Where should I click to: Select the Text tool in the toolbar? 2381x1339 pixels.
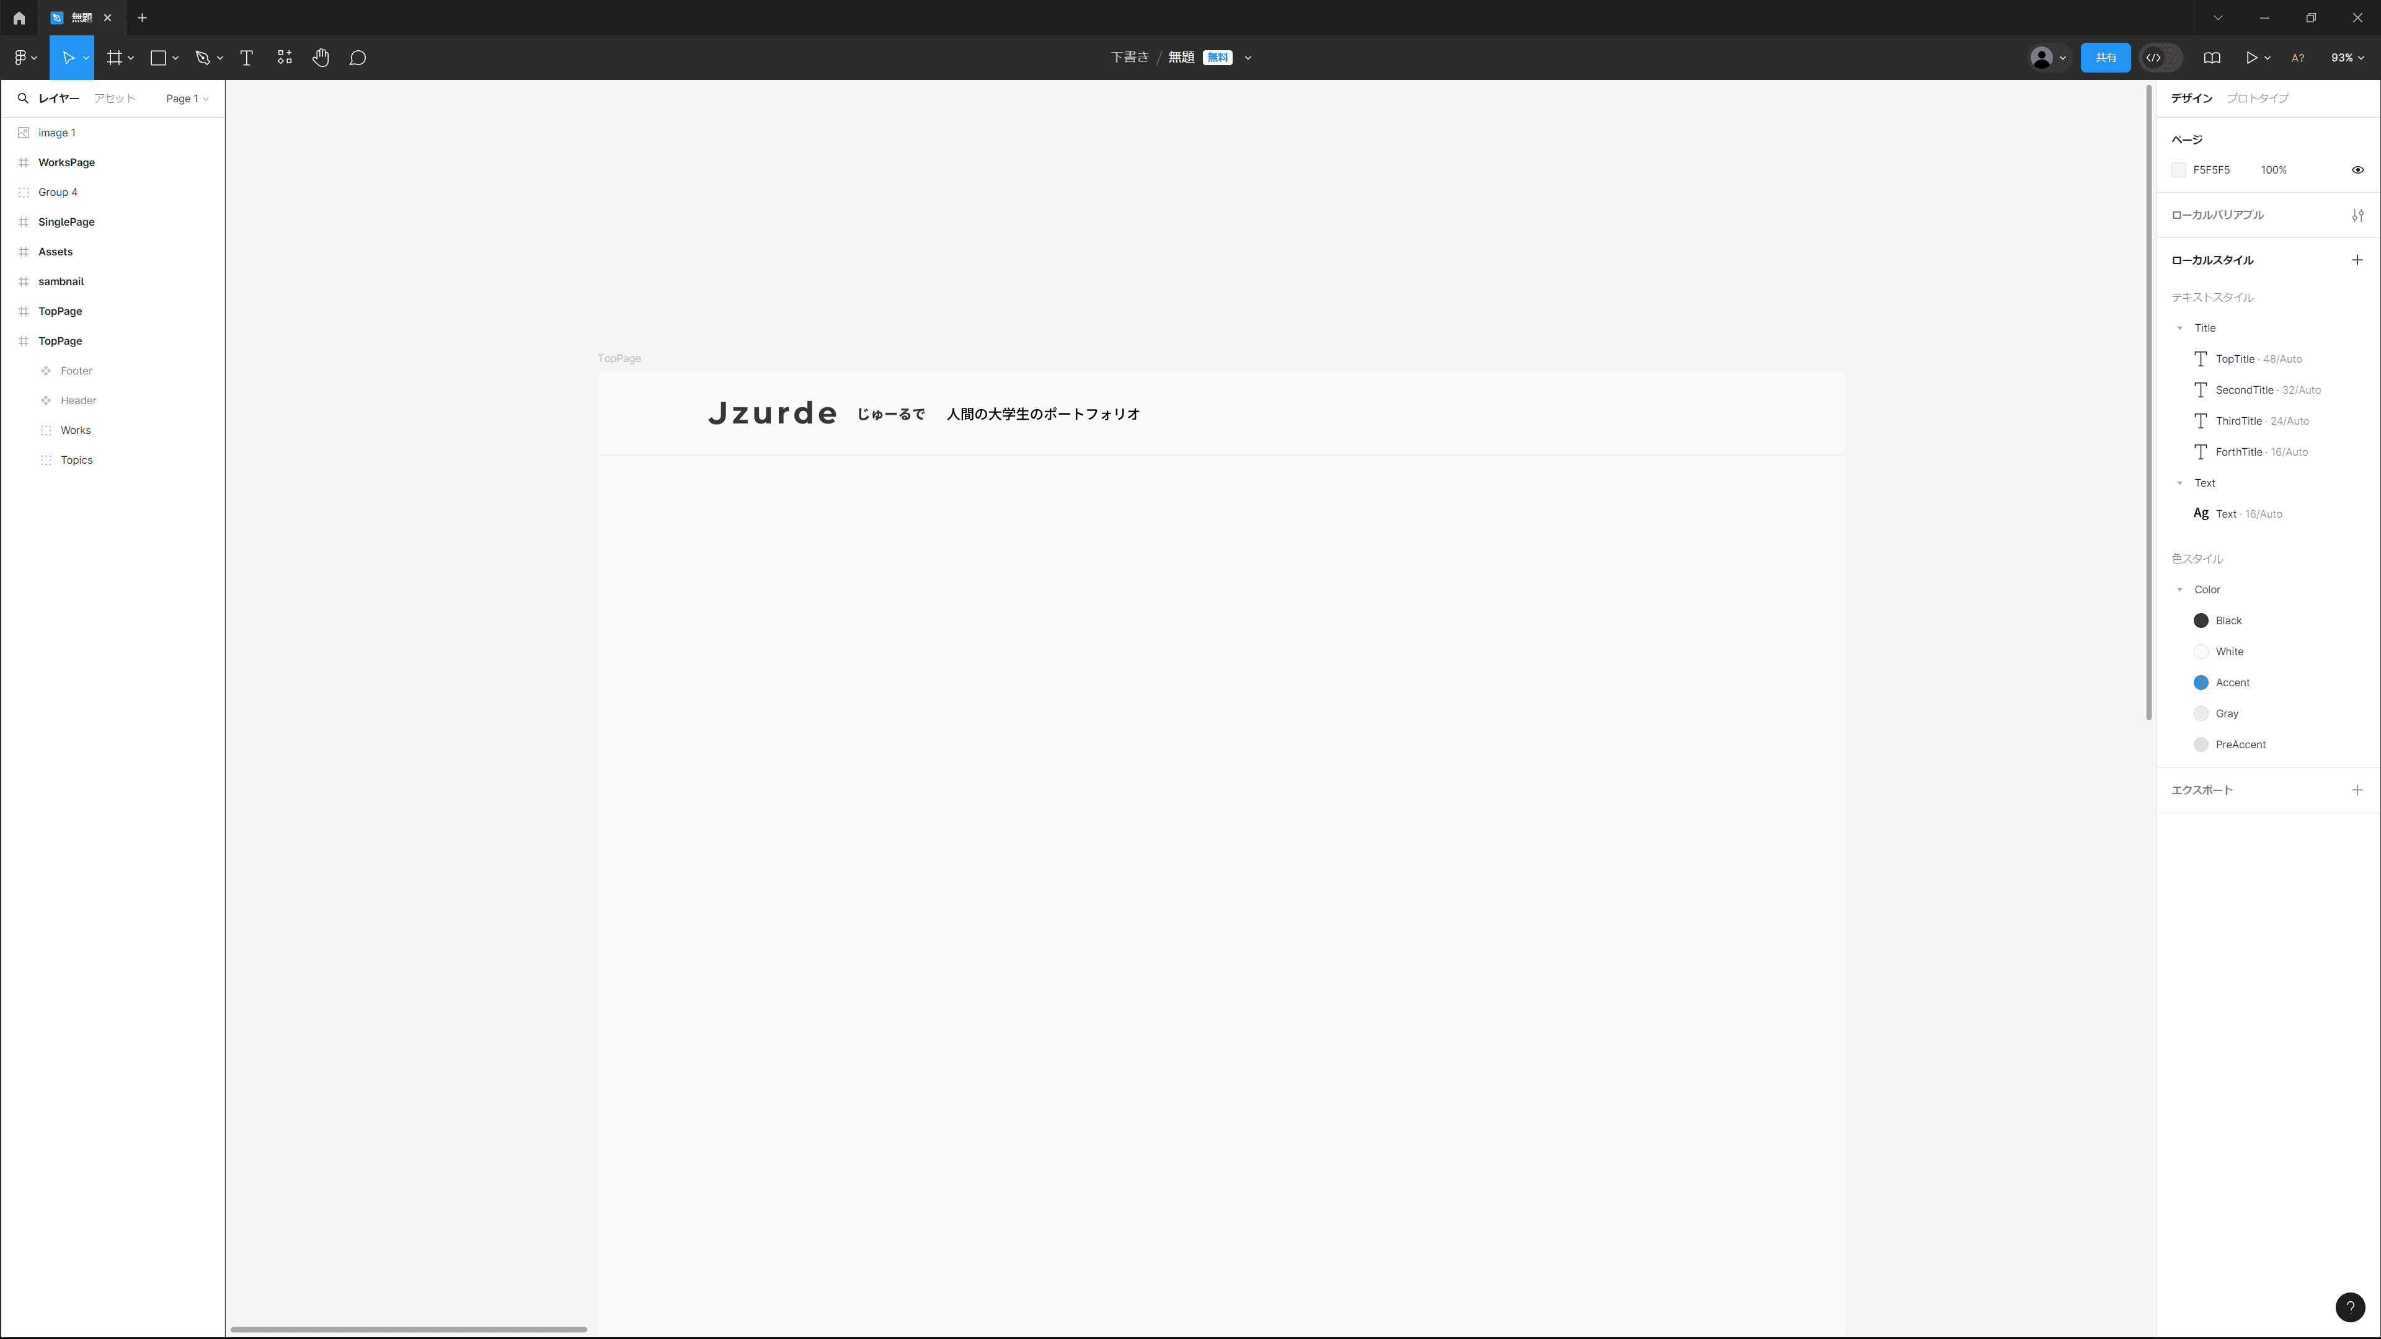click(x=246, y=57)
